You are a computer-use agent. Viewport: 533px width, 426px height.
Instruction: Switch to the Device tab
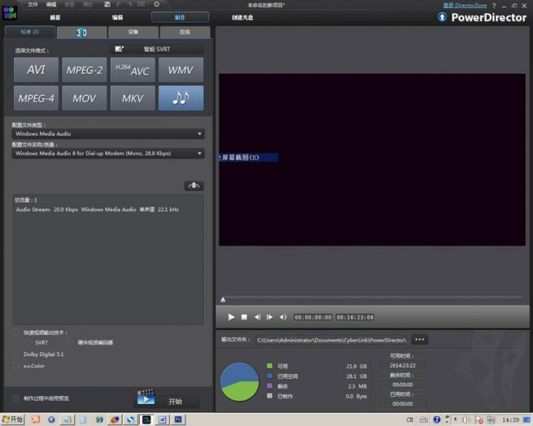click(134, 32)
